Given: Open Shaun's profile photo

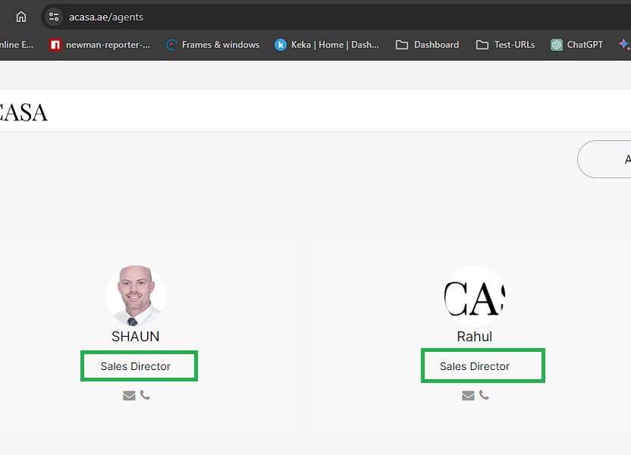Looking at the screenshot, I should tap(136, 295).
